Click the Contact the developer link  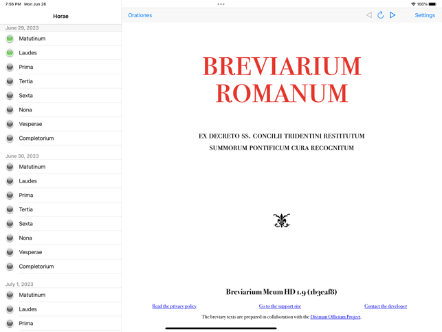tap(386, 306)
